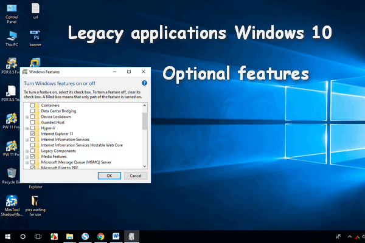
Task: Turn on the Hyper-V checkbox
Action: click(33, 128)
